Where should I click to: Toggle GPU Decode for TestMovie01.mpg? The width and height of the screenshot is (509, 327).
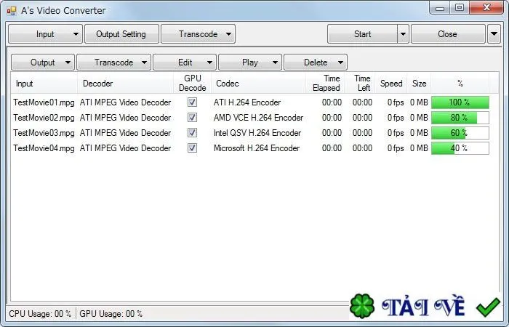tap(192, 102)
